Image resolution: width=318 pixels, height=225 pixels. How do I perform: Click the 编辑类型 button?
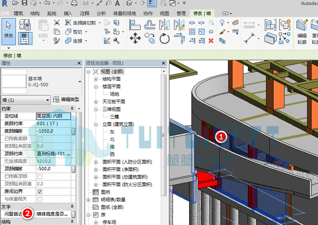pyautogui.click(x=66, y=99)
